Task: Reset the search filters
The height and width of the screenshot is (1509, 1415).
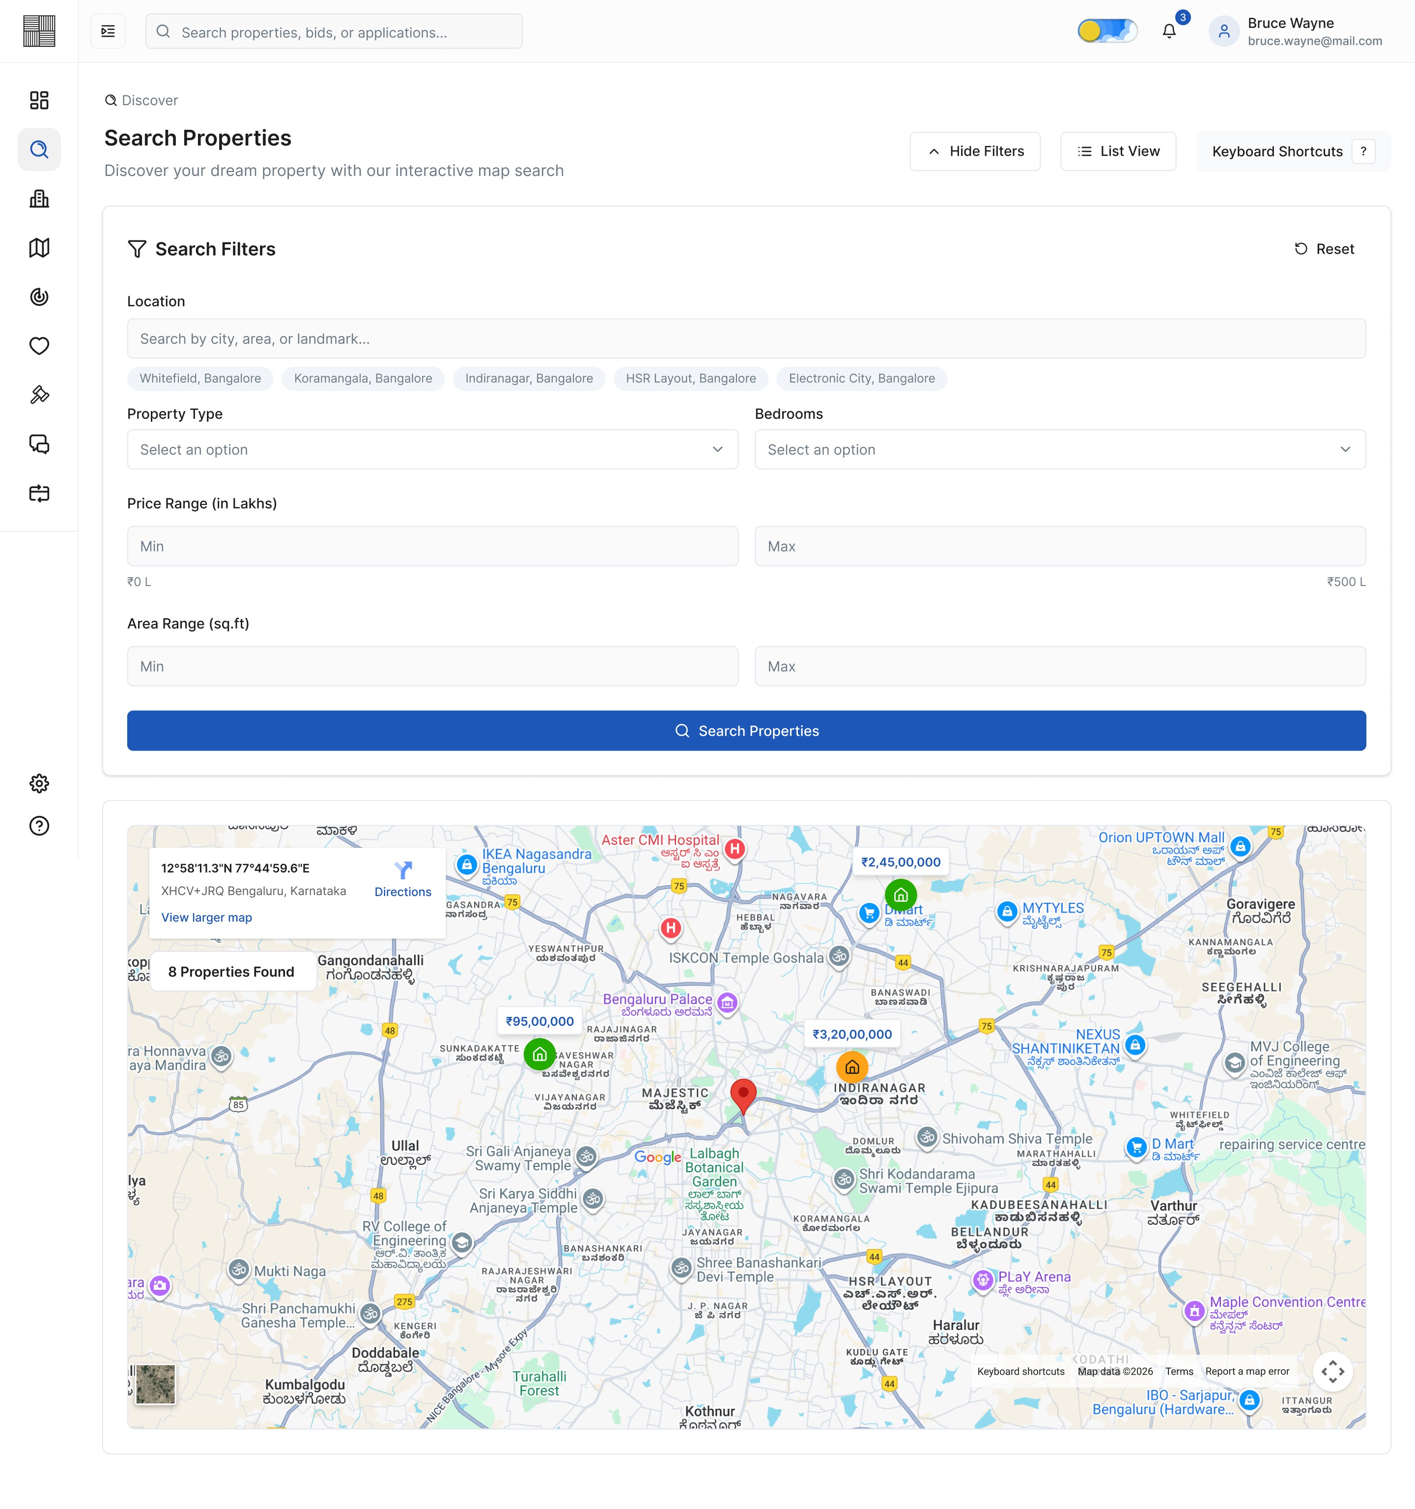Action: (1325, 249)
